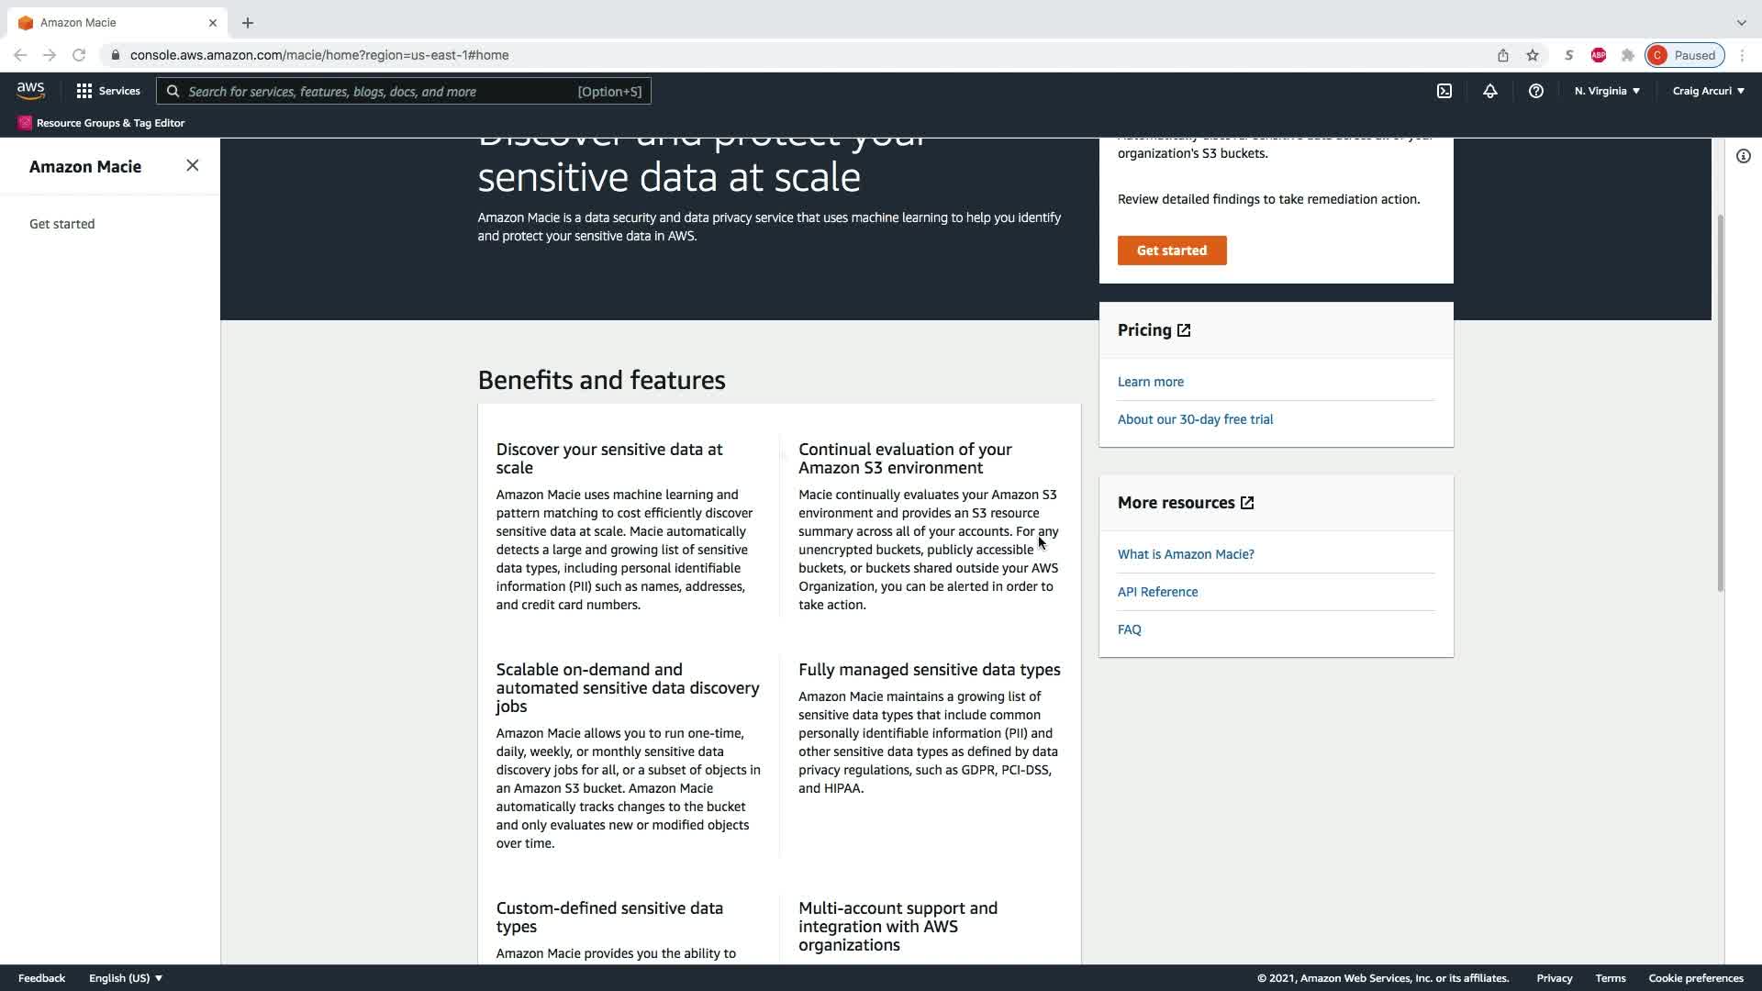Viewport: 1762px width, 991px height.
Task: Open the What is Amazon Macie? link
Action: click(1186, 554)
